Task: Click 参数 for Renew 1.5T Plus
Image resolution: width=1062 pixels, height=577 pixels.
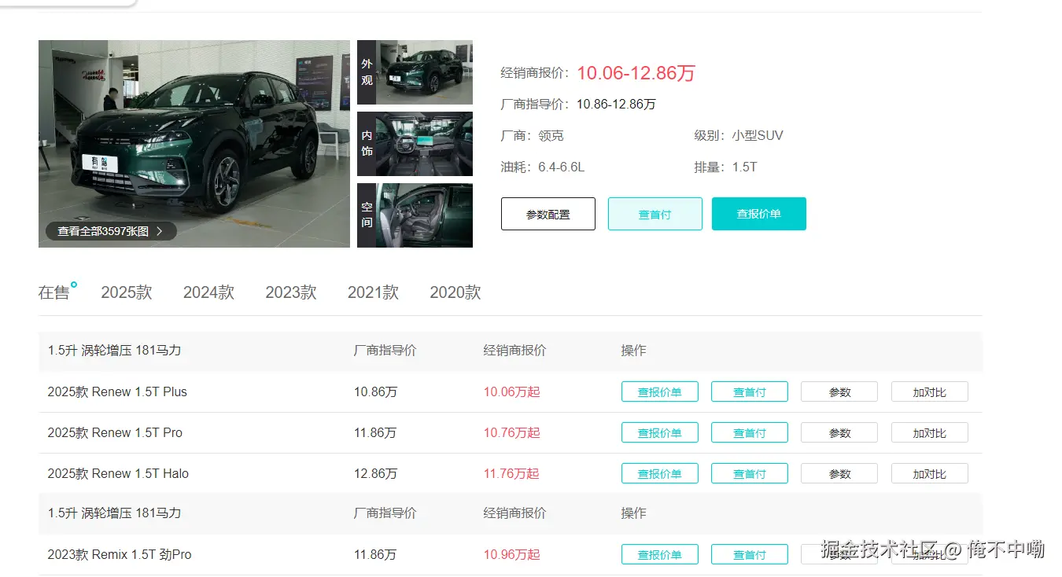Action: (839, 392)
